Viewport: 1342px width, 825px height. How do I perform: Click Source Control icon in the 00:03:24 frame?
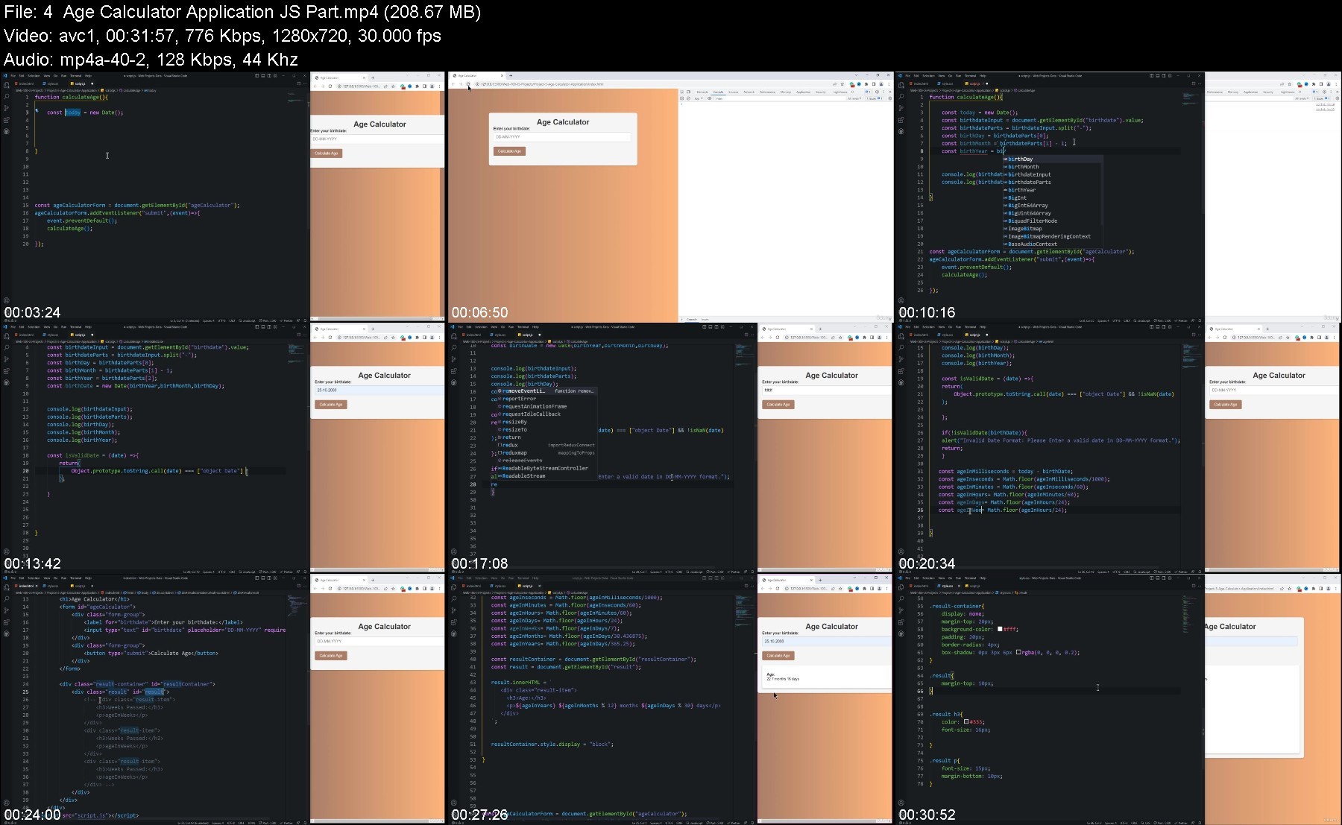(x=6, y=108)
